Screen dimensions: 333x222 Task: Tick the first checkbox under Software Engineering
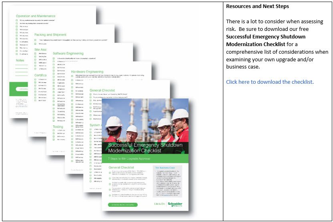click(54, 59)
